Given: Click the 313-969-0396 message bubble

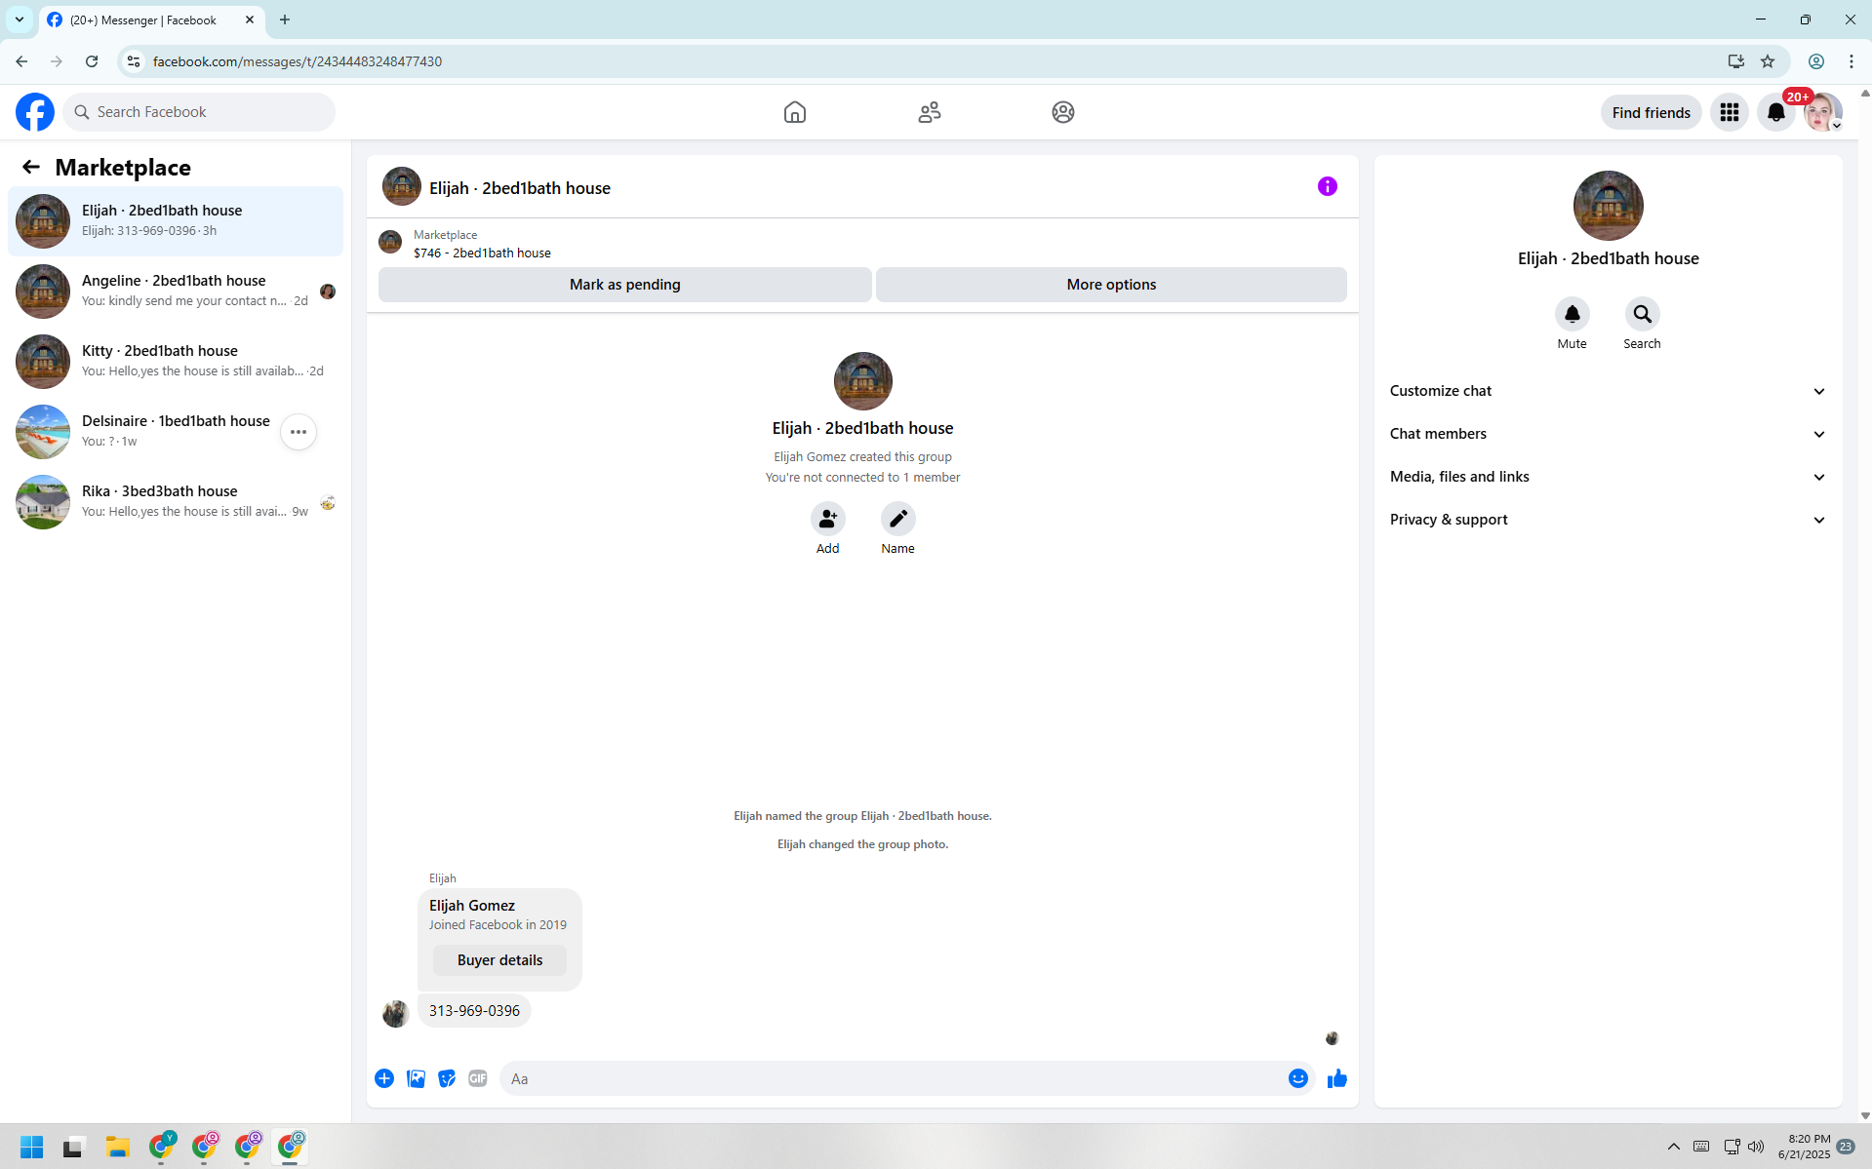Looking at the screenshot, I should pyautogui.click(x=474, y=1011).
